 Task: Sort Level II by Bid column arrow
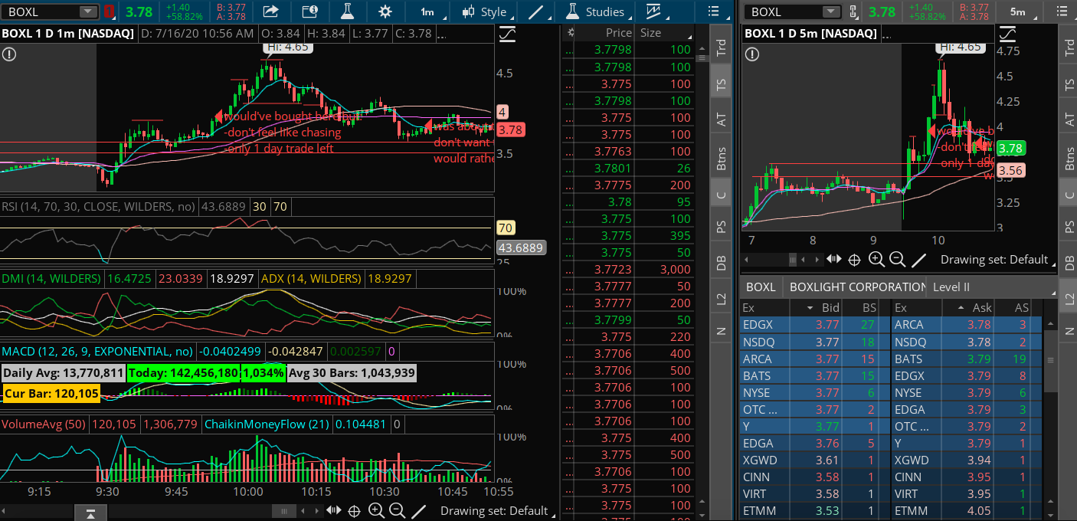(810, 307)
